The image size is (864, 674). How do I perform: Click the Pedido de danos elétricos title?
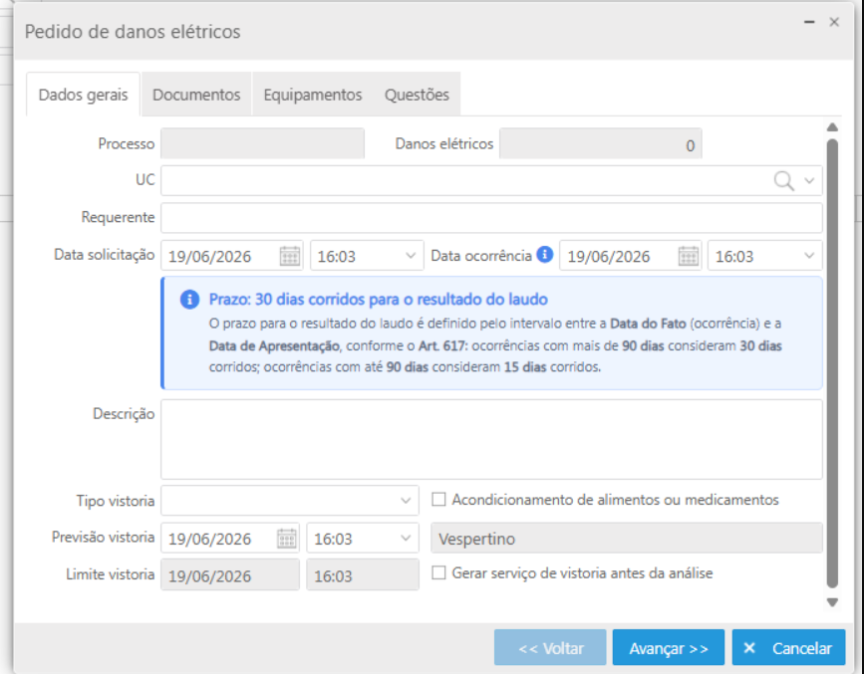133,32
